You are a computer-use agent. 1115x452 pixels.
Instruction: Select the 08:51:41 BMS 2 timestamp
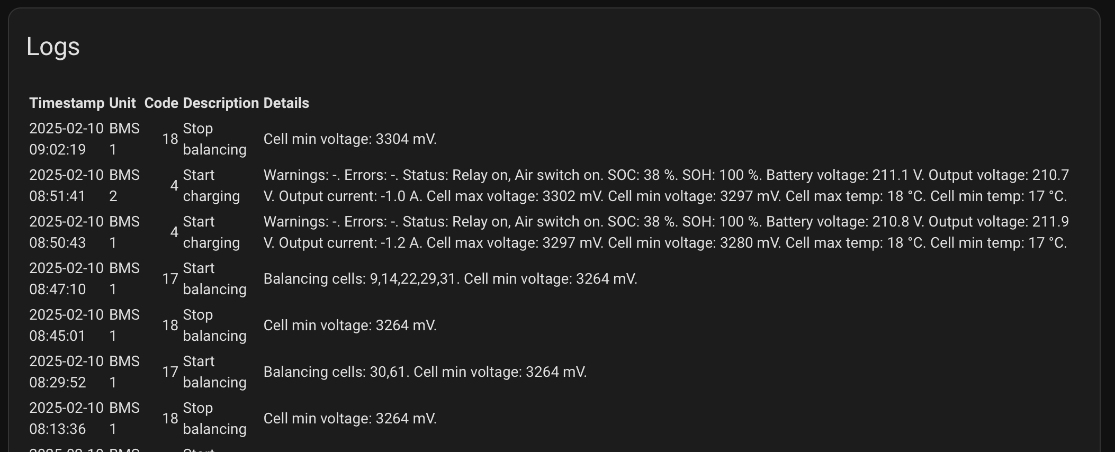pyautogui.click(x=67, y=185)
